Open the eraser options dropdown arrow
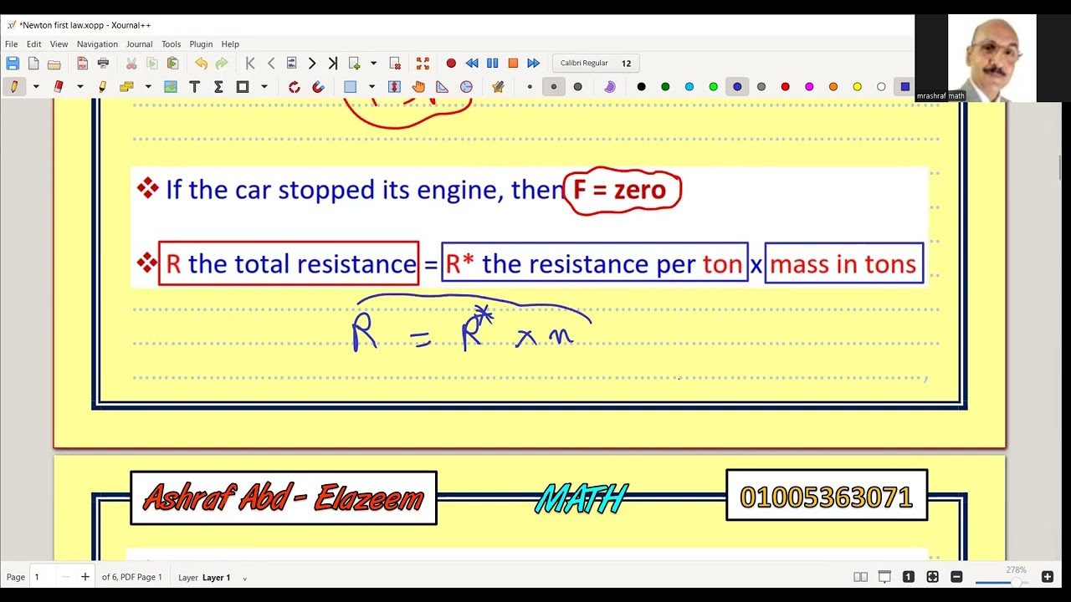The height and width of the screenshot is (602, 1071). tap(80, 87)
